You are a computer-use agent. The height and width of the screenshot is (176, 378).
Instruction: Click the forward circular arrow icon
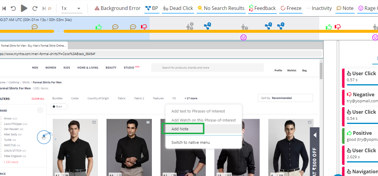35,8
